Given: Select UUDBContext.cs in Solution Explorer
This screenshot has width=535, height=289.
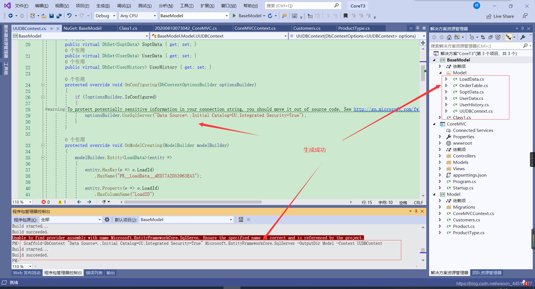Looking at the screenshot, I should (x=476, y=111).
